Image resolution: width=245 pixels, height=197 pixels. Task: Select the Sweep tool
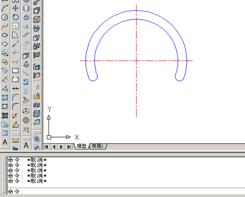(x=26, y=73)
